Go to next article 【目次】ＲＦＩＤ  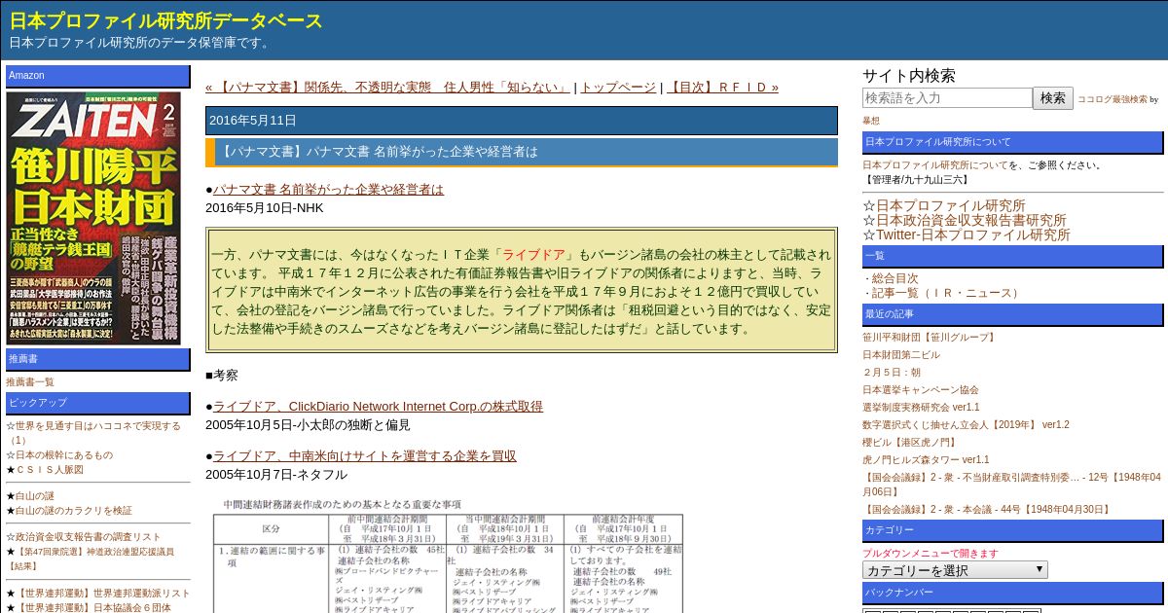point(722,87)
